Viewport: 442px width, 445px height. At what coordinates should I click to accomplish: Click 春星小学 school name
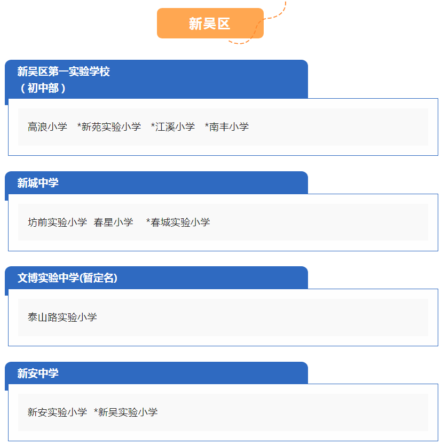(x=113, y=222)
